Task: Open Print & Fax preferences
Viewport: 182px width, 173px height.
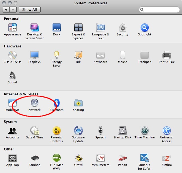Action: coord(166,55)
